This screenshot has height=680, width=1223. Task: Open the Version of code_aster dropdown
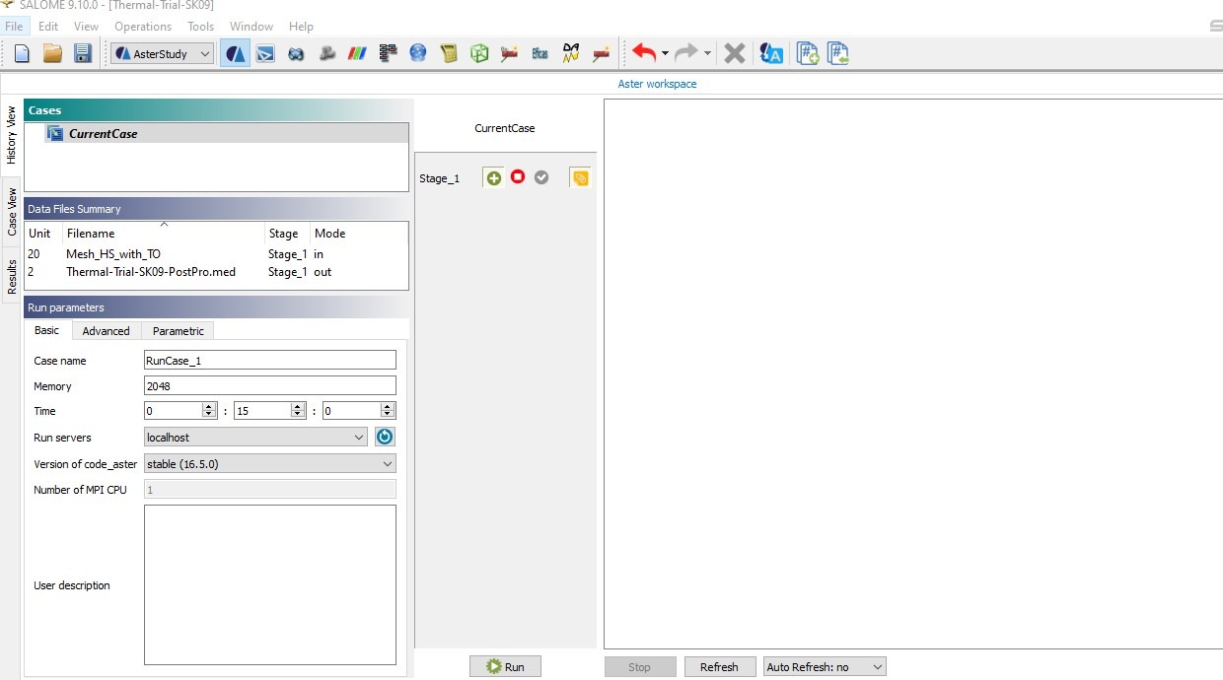pyautogui.click(x=270, y=463)
